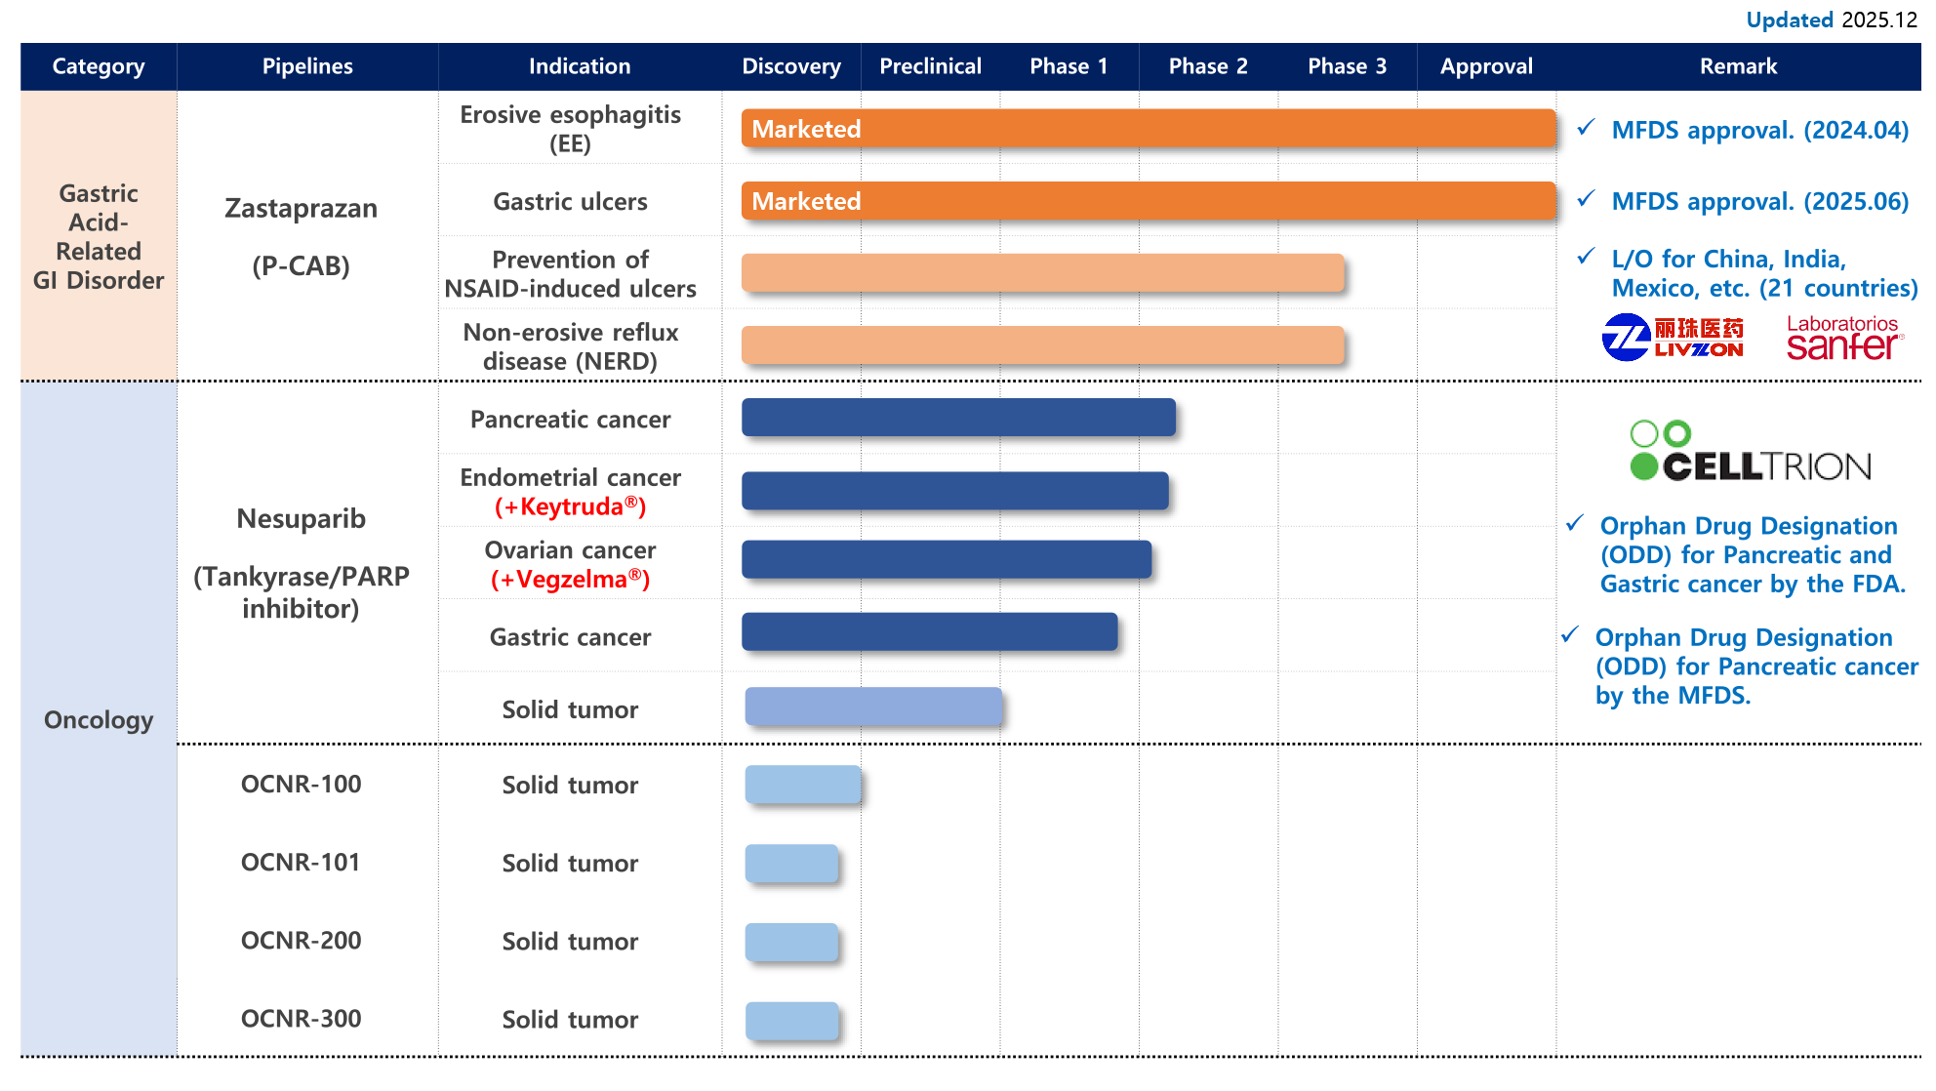Click the Erosive esophagitis Marketed bar
1936x1091 pixels.
tap(1148, 129)
